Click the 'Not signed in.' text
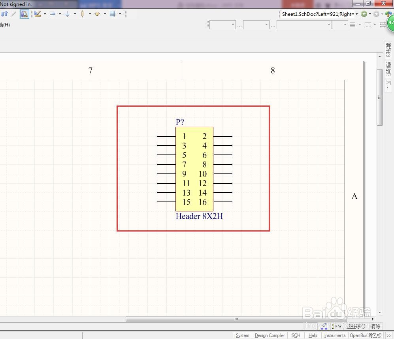 pyautogui.click(x=16, y=4)
